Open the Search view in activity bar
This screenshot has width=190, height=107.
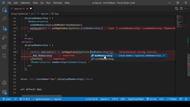tap(4, 19)
